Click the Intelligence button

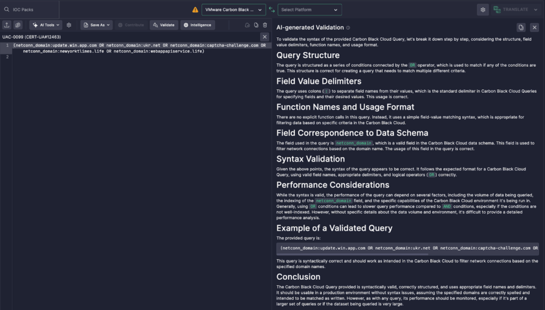[197, 25]
